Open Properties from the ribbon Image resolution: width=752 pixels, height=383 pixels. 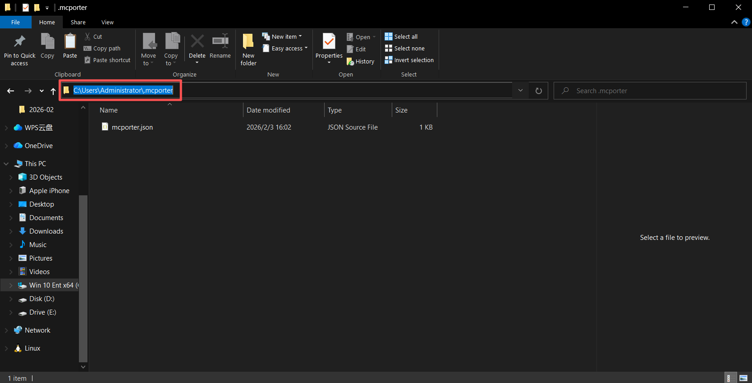pyautogui.click(x=329, y=42)
